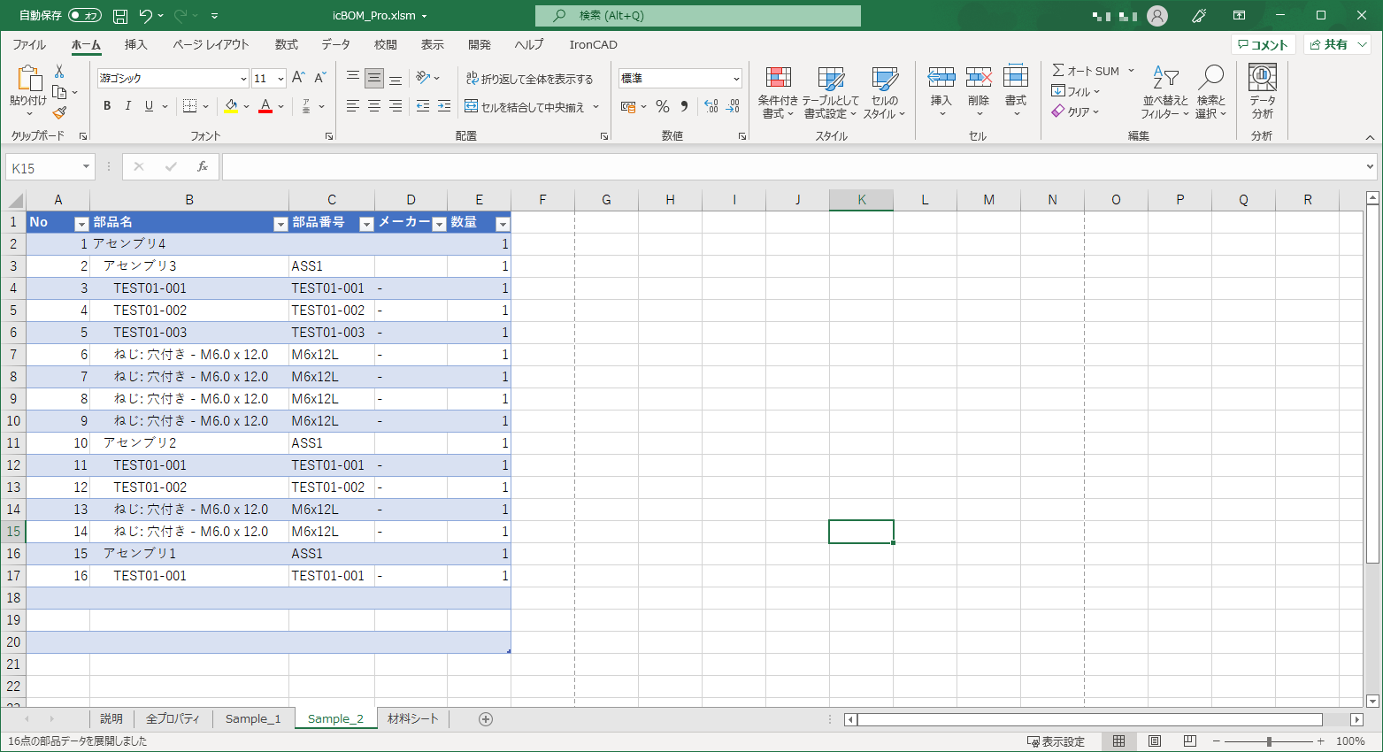Click the Format Painter brush icon

point(59,112)
